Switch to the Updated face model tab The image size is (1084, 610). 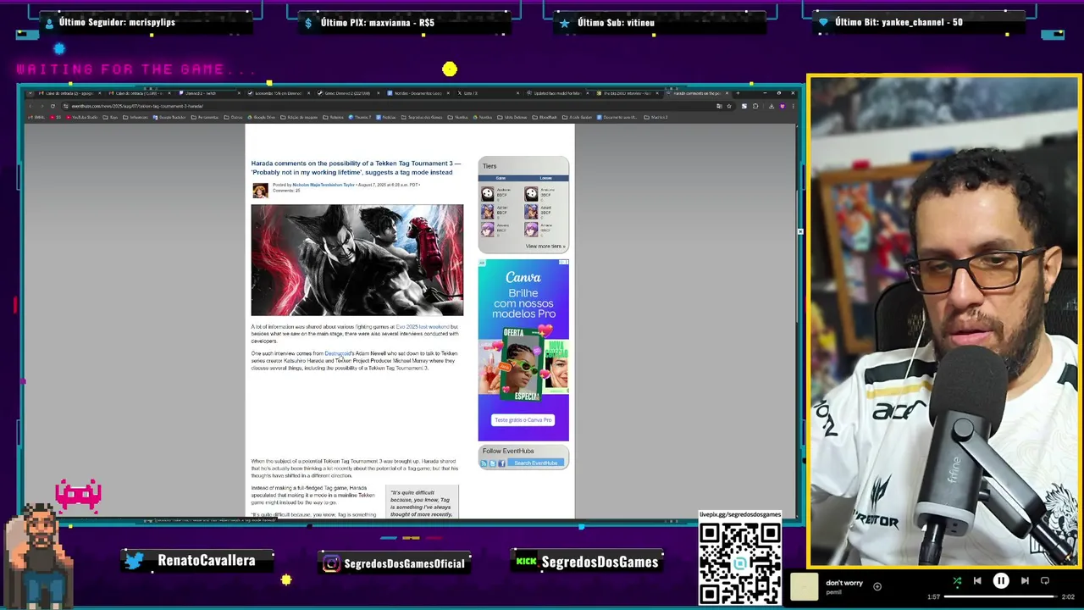559,93
